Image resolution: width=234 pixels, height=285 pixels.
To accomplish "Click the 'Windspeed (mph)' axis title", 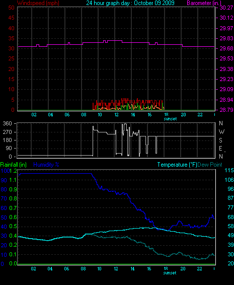I will 38,3.
